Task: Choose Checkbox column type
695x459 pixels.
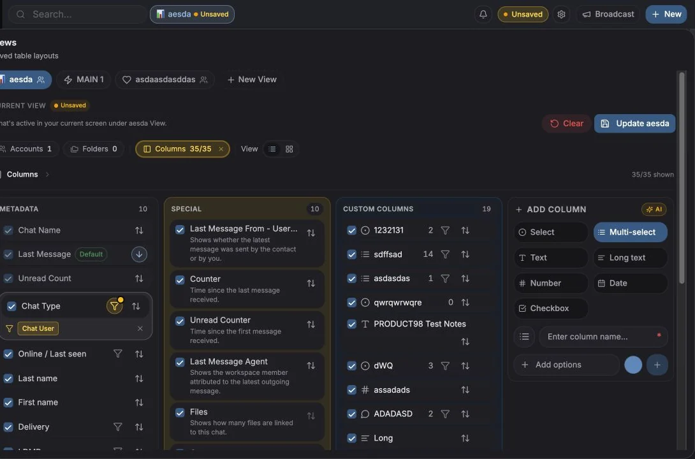Action: [x=551, y=309]
